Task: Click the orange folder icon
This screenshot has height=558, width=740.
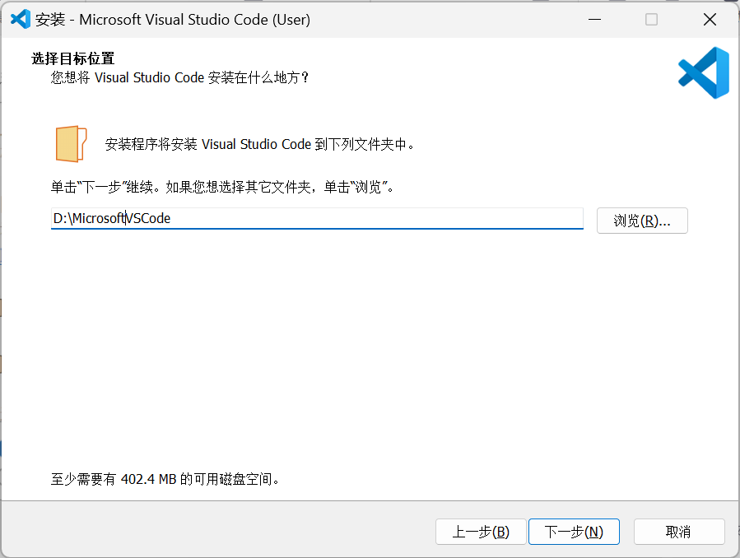Action: click(71, 144)
